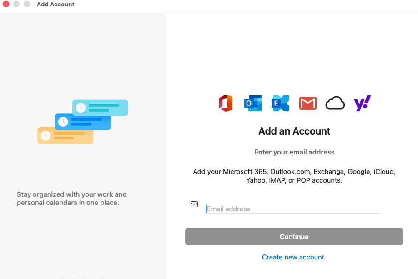This screenshot has width=418, height=279.
Task: Click inside the Email address field
Action: point(294,209)
